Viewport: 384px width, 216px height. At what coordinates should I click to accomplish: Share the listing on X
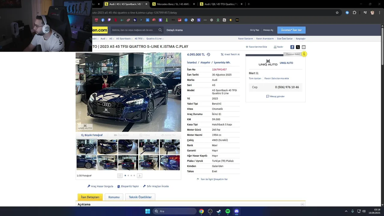pos(298,47)
